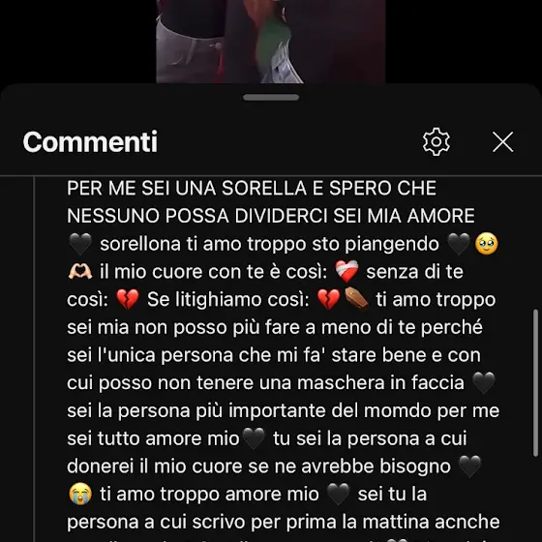542x542 pixels.
Task: Tap black heart after 'maschera in faccia'
Action: [x=484, y=383]
